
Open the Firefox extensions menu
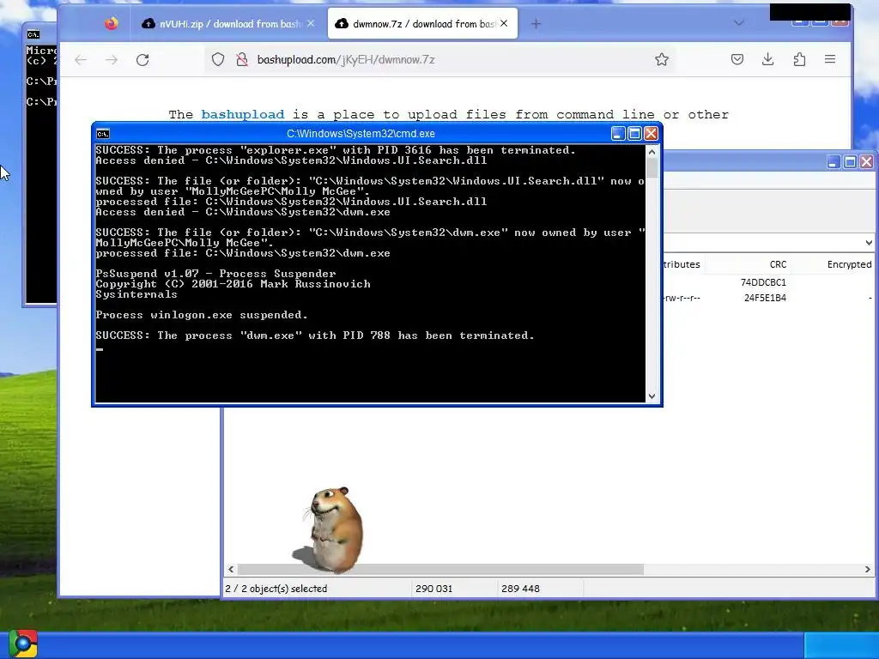point(799,59)
